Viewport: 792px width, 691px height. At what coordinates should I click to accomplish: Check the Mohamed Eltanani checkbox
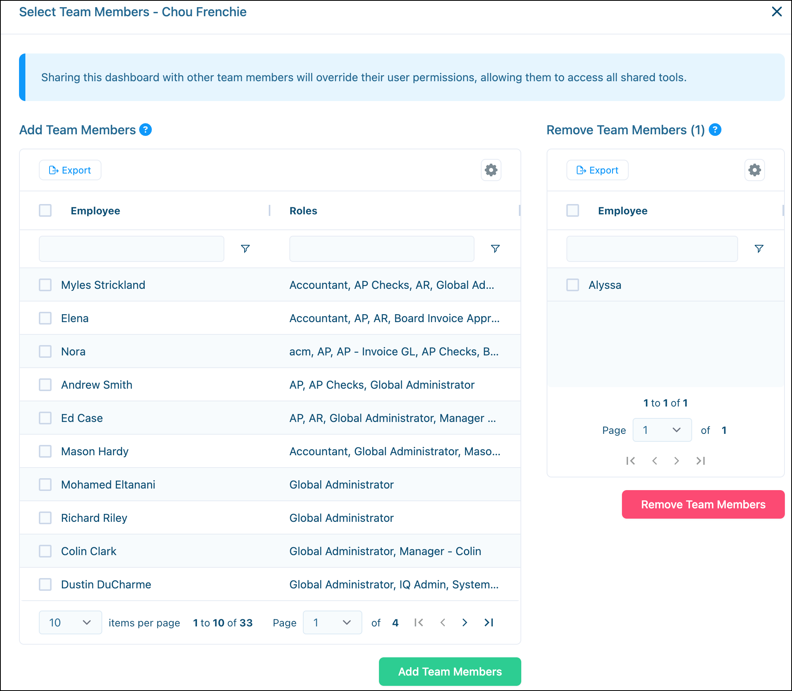pyautogui.click(x=45, y=484)
